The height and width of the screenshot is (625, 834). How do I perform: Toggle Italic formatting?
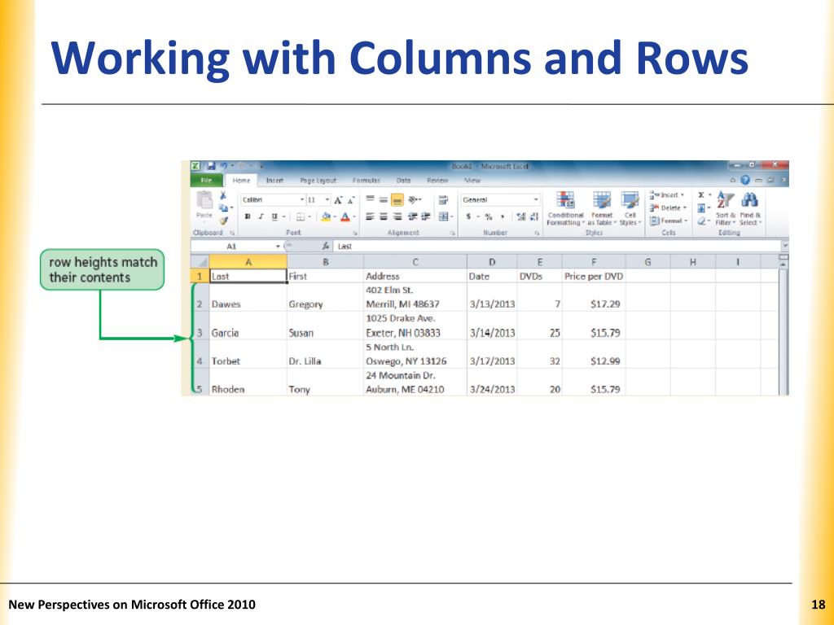coord(261,216)
